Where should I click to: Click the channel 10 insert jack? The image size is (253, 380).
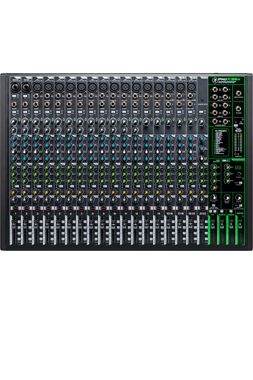(x=113, y=104)
